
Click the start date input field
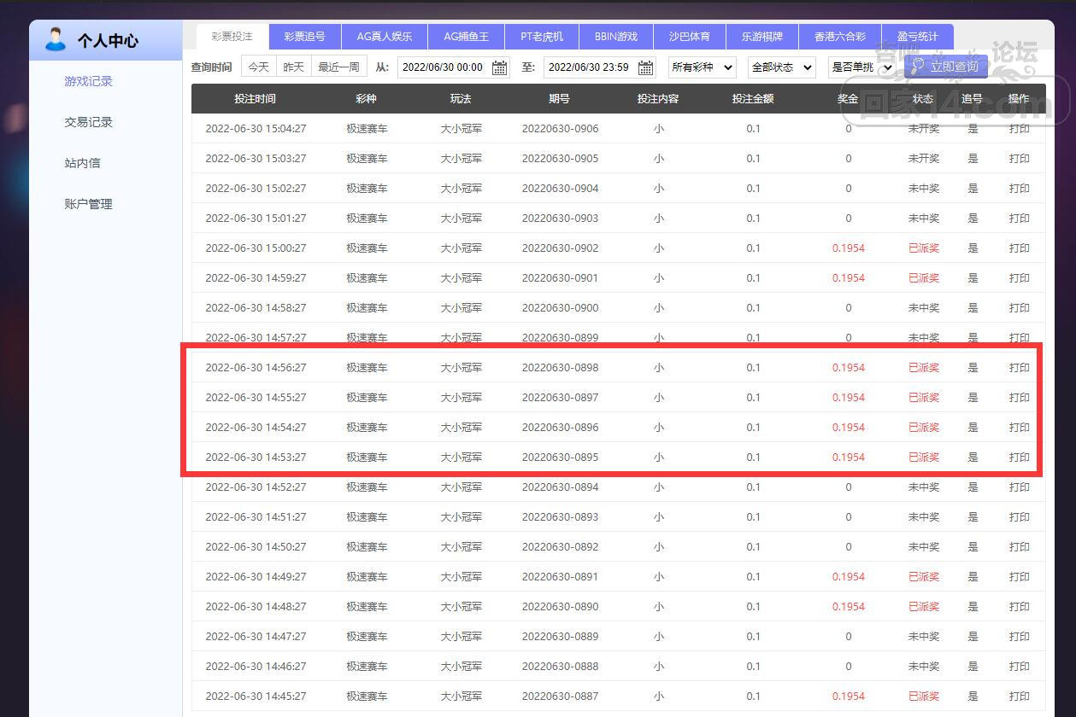(443, 67)
